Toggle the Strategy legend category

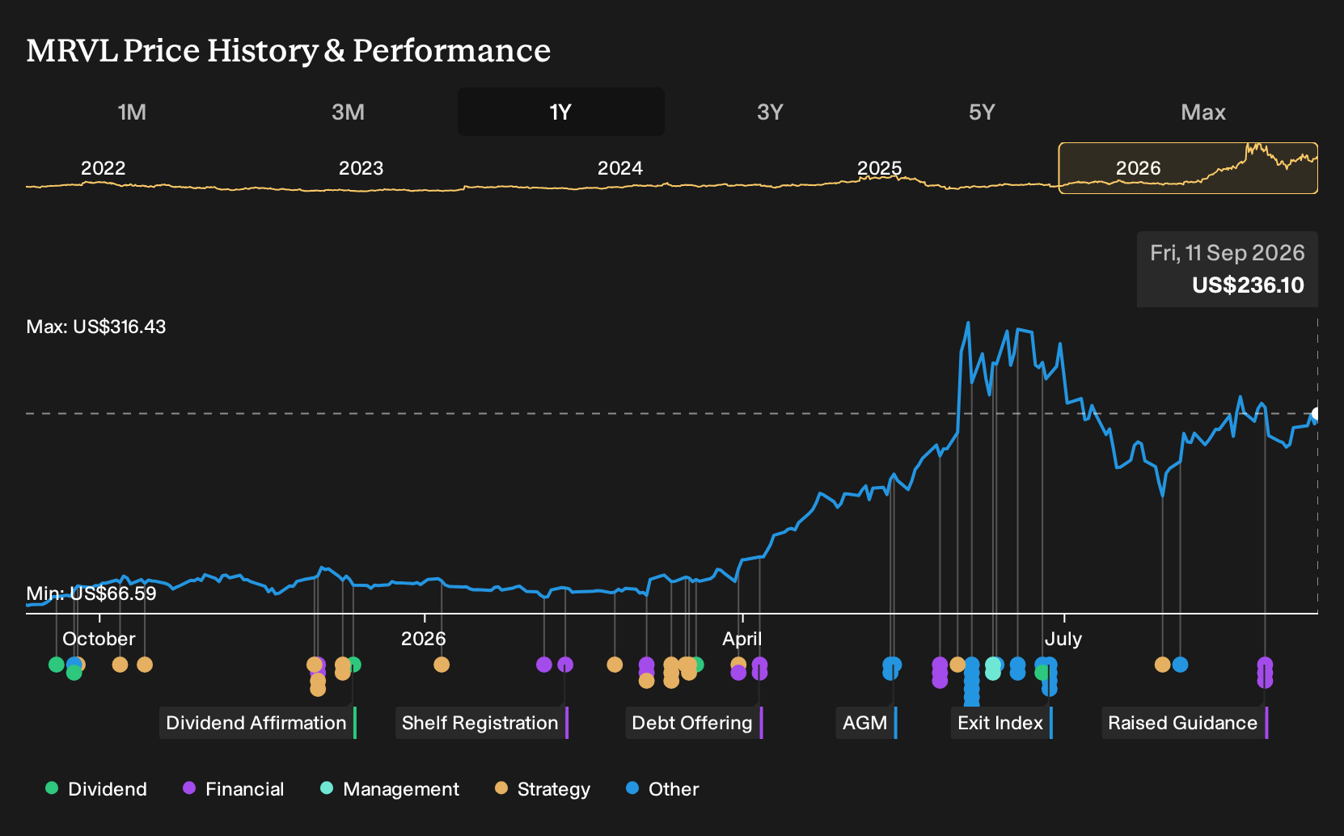[x=543, y=788]
